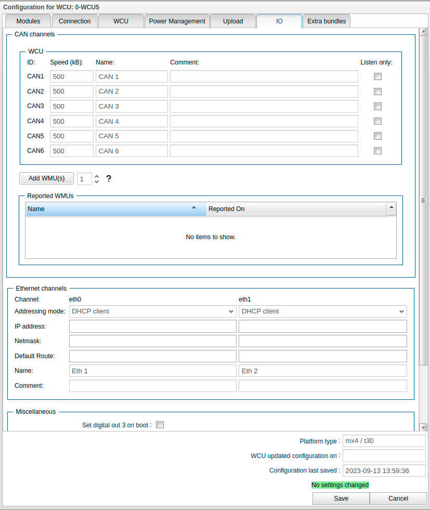Image resolution: width=430 pixels, height=510 pixels.
Task: Click the CAN2 Comment input field
Action: click(264, 91)
